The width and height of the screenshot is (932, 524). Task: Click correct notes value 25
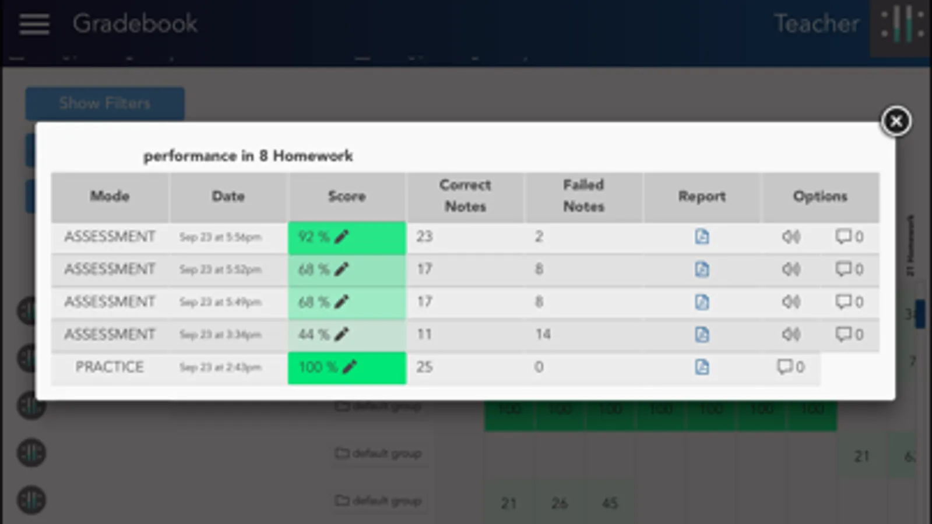click(x=424, y=367)
